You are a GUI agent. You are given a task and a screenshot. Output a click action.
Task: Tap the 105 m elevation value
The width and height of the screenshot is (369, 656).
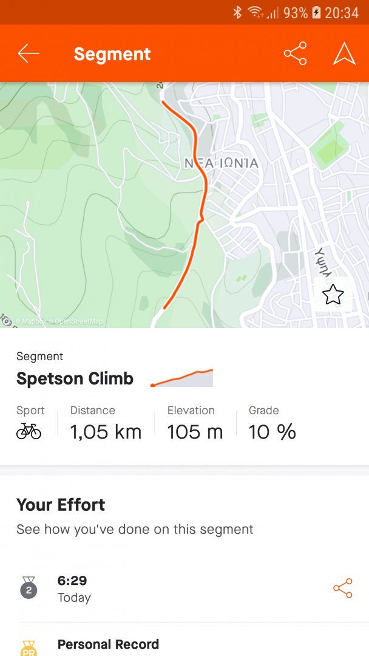pyautogui.click(x=195, y=432)
